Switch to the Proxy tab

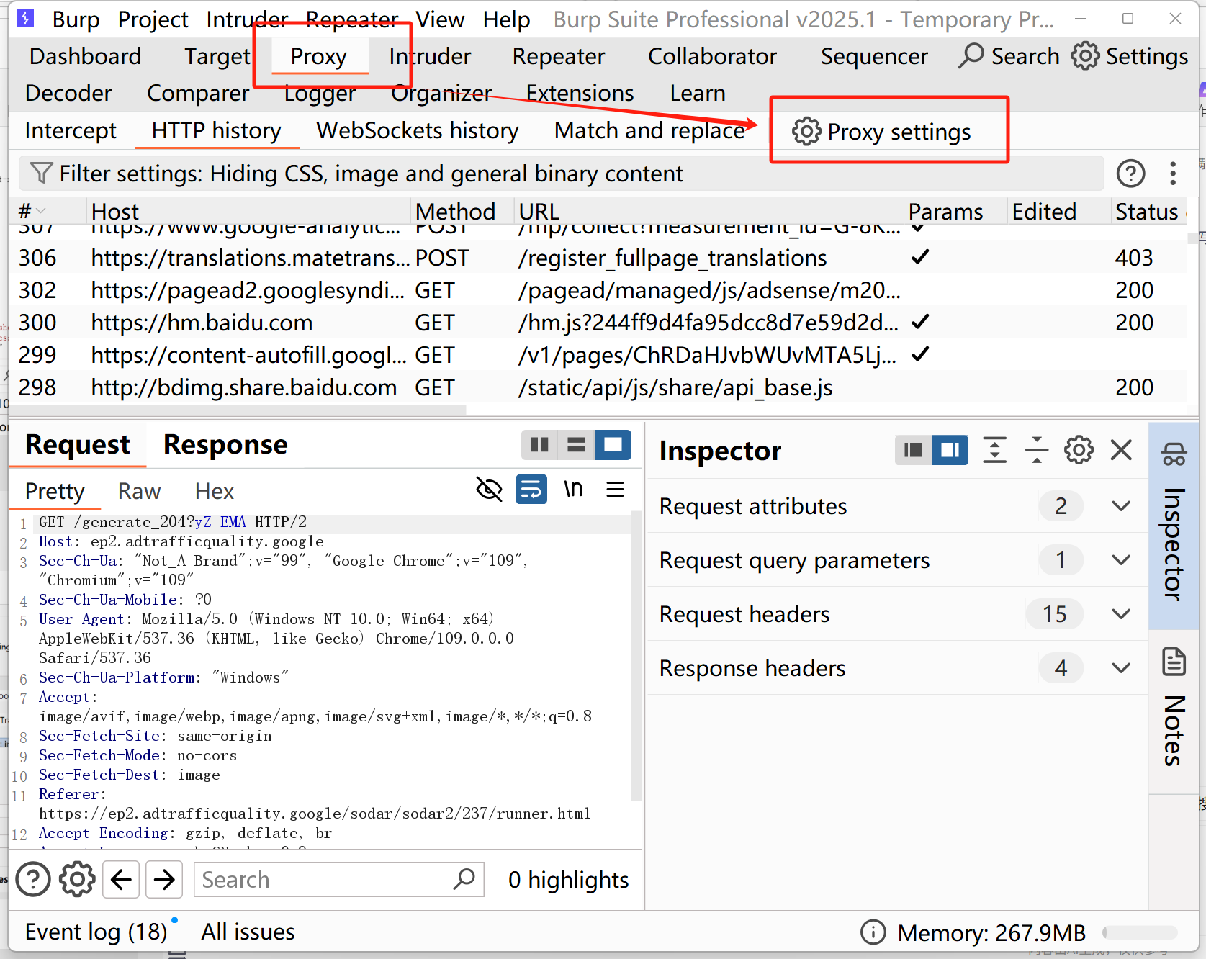(x=318, y=56)
